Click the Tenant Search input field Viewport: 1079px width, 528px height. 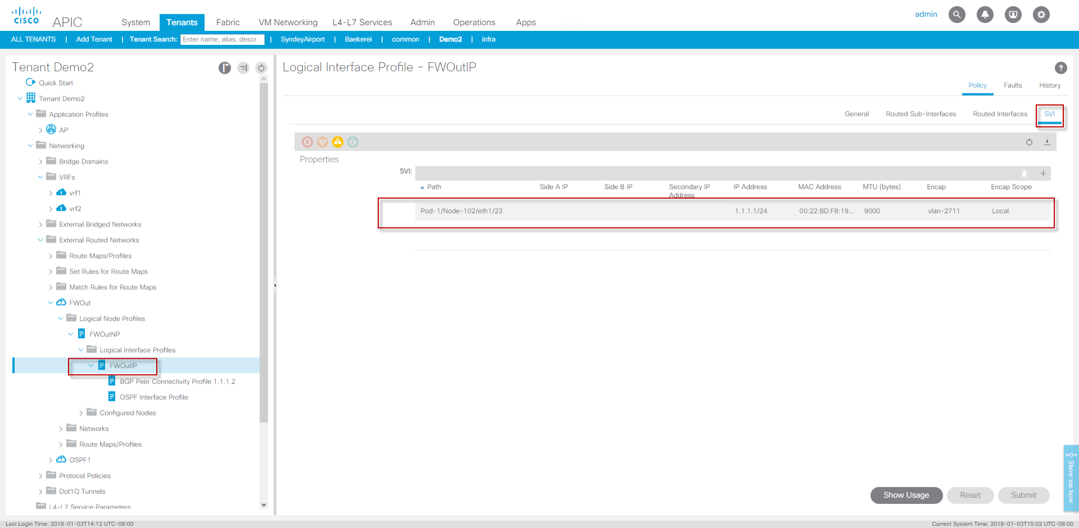[x=222, y=39]
